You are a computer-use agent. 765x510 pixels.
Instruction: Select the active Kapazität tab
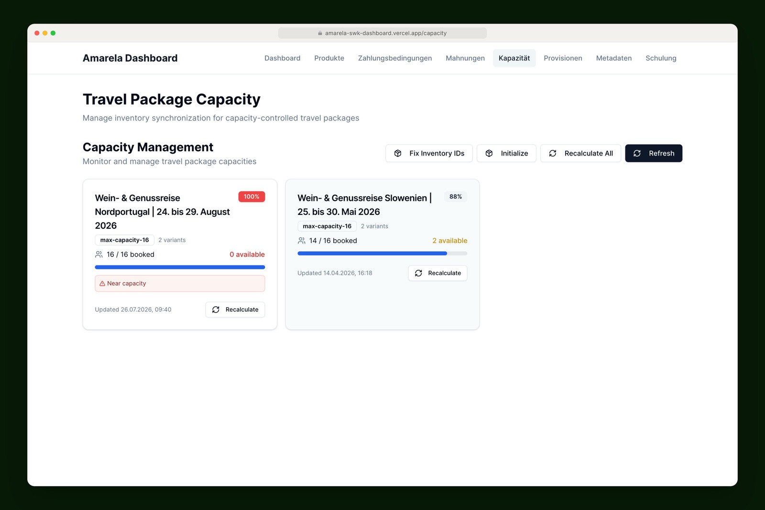tap(514, 58)
